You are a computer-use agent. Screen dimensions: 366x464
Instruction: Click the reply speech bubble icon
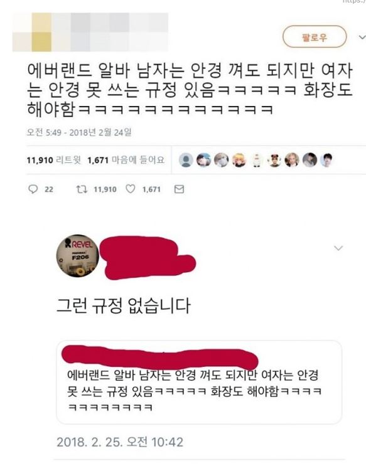tap(33, 189)
